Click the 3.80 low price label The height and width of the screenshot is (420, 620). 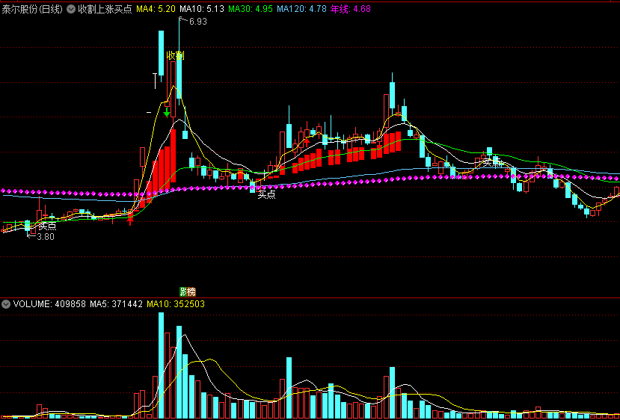pyautogui.click(x=46, y=237)
